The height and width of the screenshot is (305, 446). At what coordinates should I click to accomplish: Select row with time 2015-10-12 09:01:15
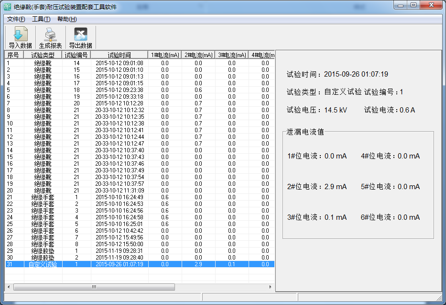coord(140,83)
